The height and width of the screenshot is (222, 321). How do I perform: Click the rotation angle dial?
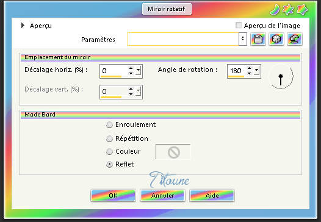281,76
